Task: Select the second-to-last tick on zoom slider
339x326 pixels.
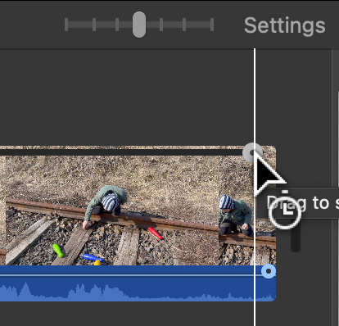Action: coord(184,25)
